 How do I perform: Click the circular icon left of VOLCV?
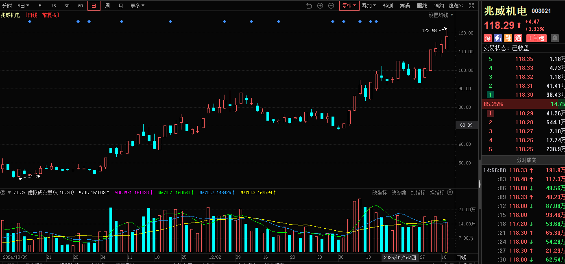coord(3,193)
